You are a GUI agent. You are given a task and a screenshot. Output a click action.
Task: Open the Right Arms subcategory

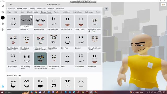coord(78,12)
